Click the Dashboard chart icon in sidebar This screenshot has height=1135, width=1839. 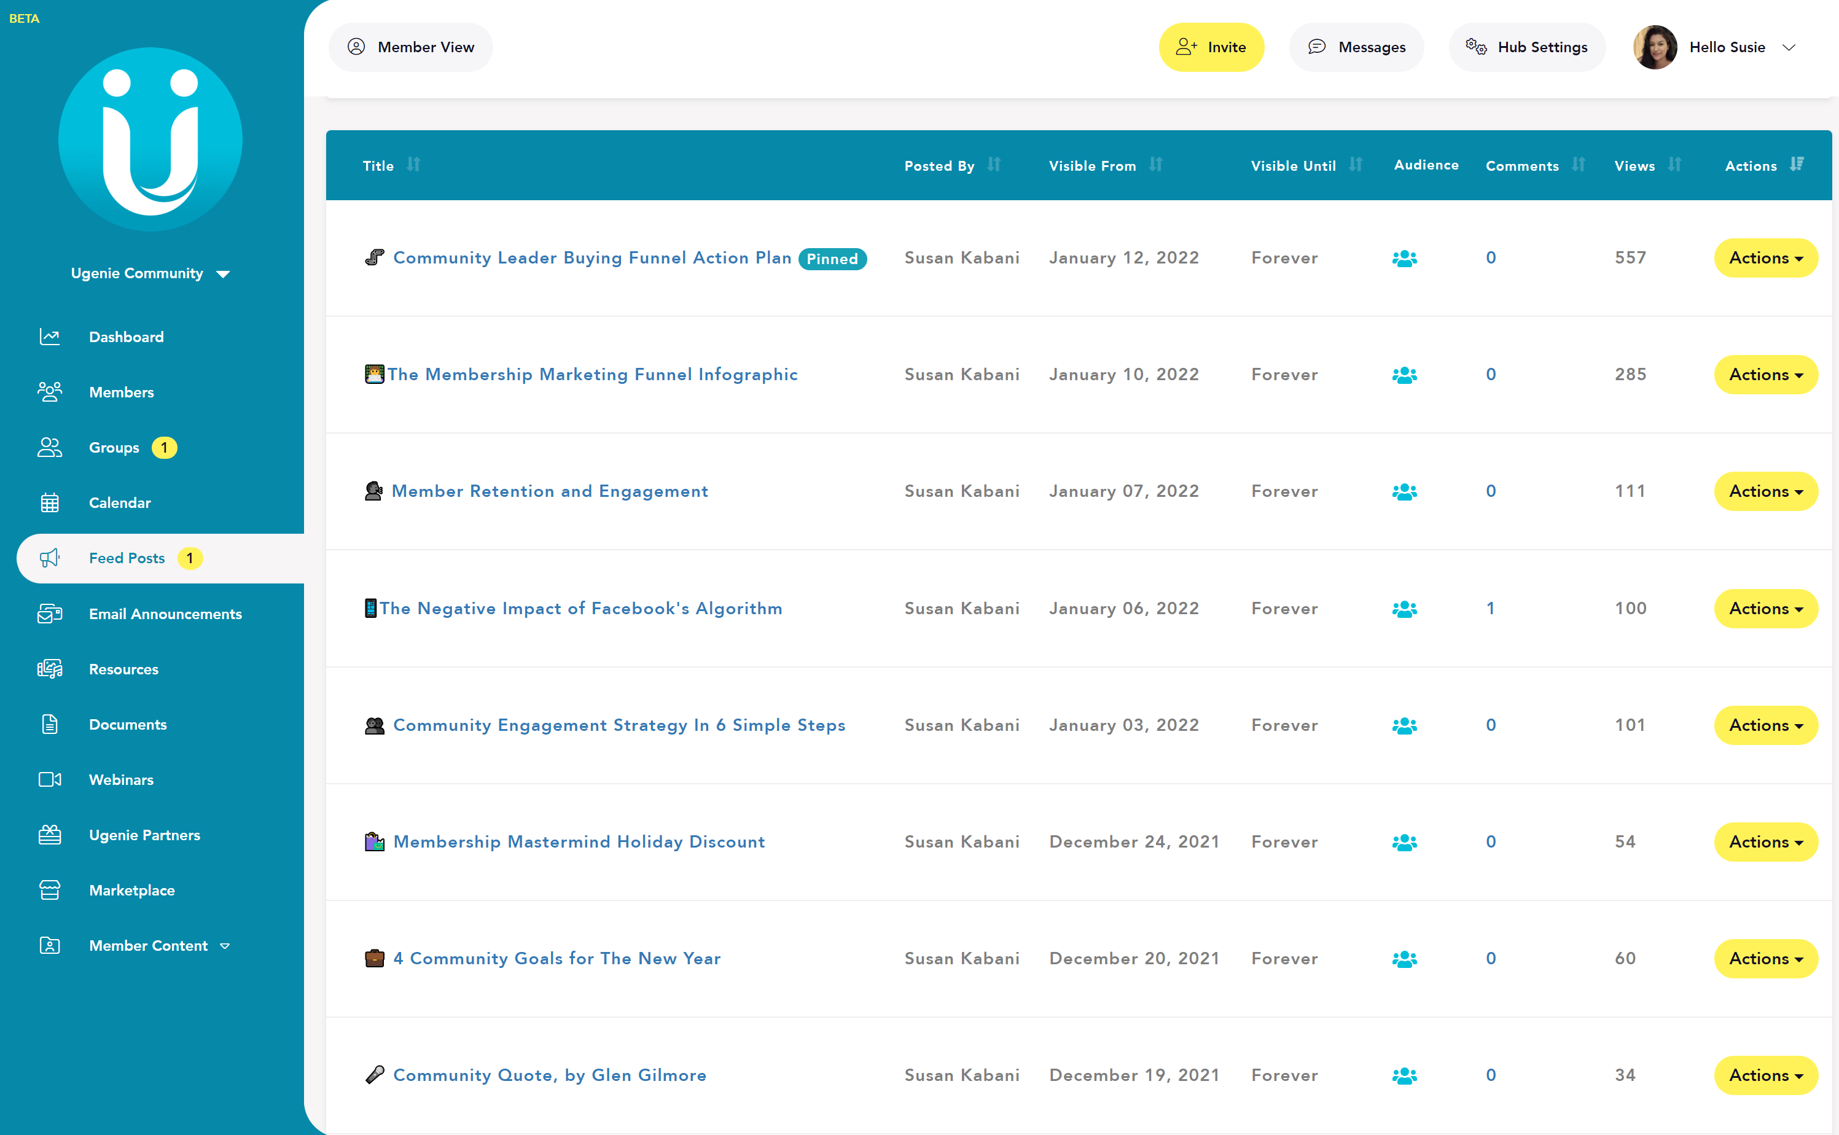pyautogui.click(x=50, y=337)
